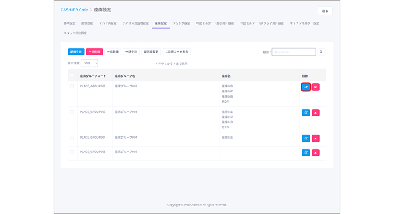Click seat name 座席006
The height and width of the screenshot is (214, 394).
click(x=227, y=86)
